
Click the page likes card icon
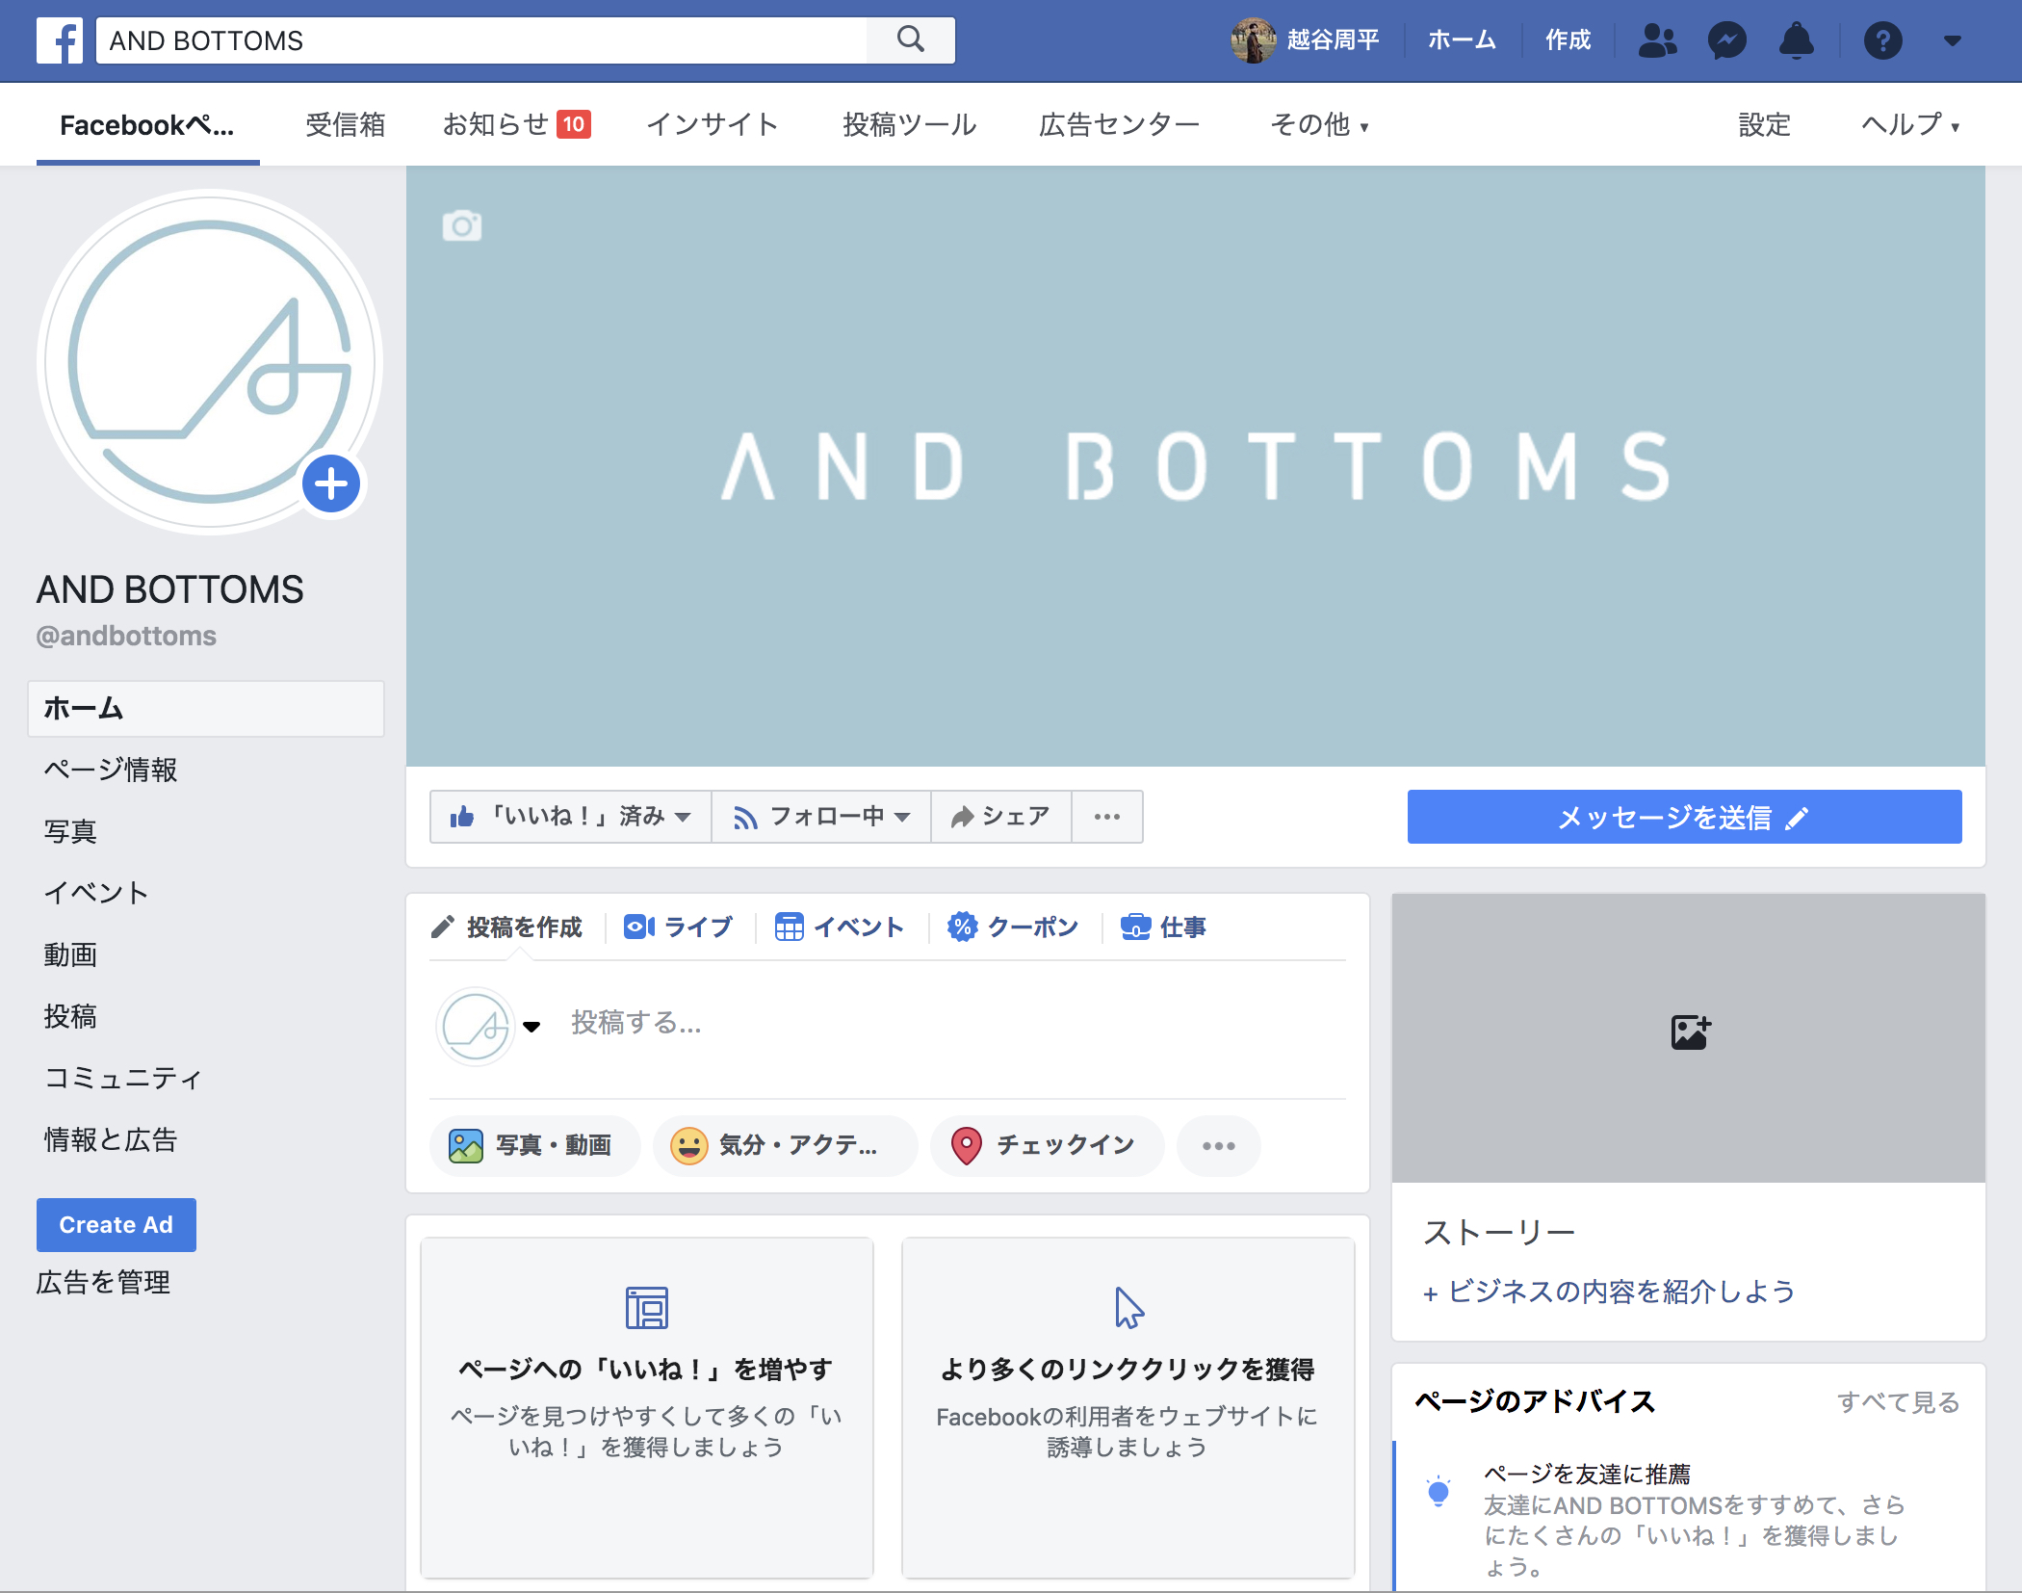point(647,1308)
